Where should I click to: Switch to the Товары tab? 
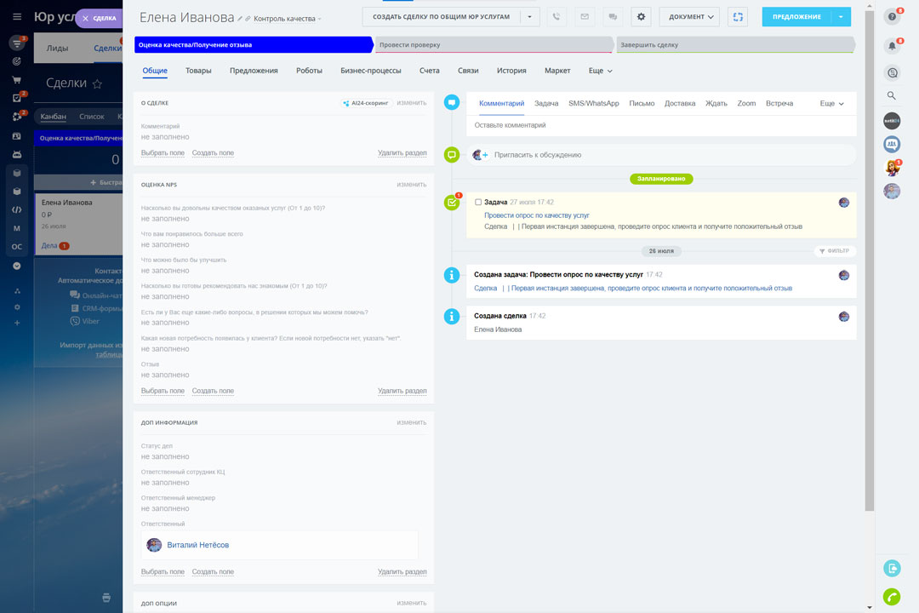click(x=198, y=71)
